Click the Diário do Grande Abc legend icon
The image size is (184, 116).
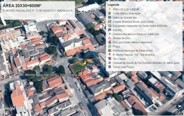click(x=109, y=18)
